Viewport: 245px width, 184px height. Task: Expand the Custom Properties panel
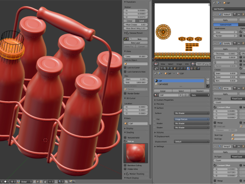point(155,100)
